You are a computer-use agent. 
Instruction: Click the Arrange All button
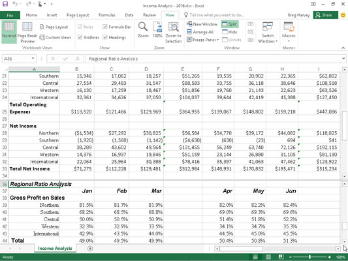[200, 32]
